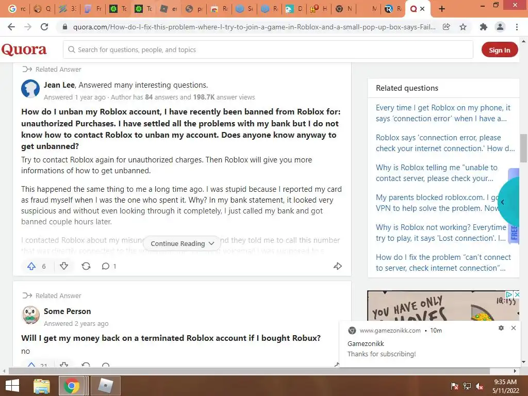Open Jean Lee's profile picture
528x396 pixels.
30,89
